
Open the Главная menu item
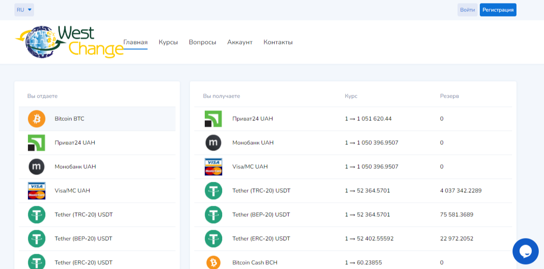pyautogui.click(x=135, y=42)
